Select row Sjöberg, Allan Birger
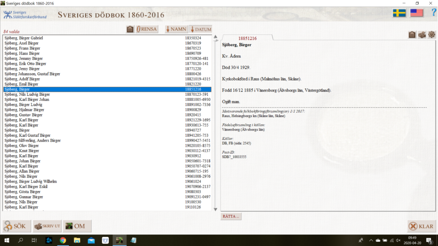Viewport: 438px width, 246px height. (107, 171)
